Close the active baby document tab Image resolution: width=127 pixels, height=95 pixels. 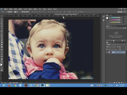click(78, 14)
